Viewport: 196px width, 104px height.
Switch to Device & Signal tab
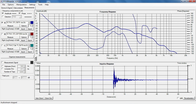tap(7, 8)
